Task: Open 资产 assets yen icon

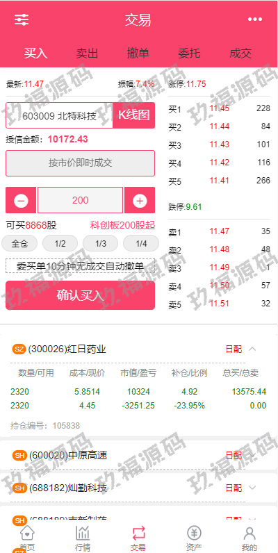Action: click(194, 534)
